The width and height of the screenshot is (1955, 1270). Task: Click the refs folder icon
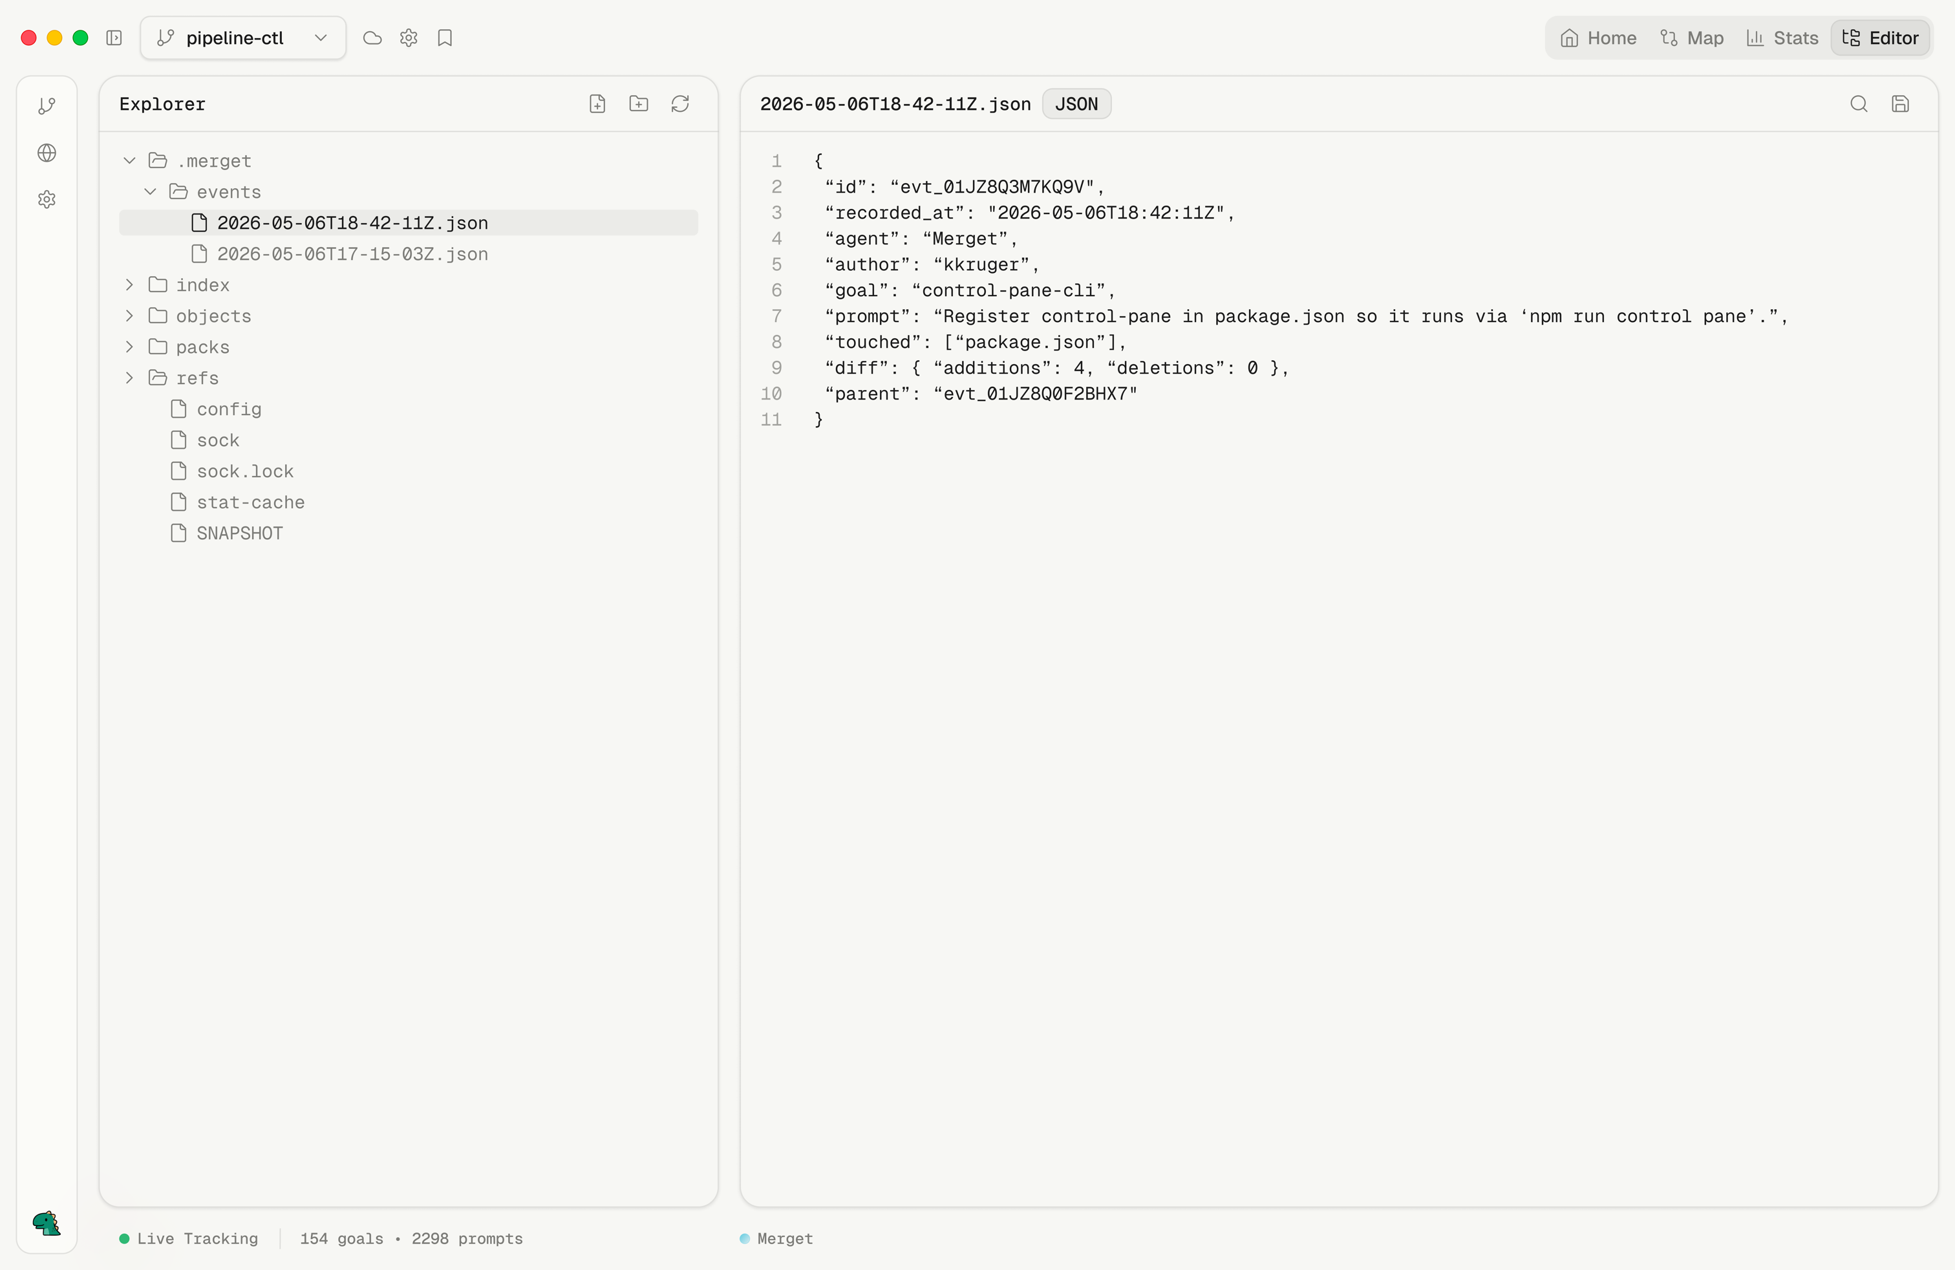[x=158, y=378]
